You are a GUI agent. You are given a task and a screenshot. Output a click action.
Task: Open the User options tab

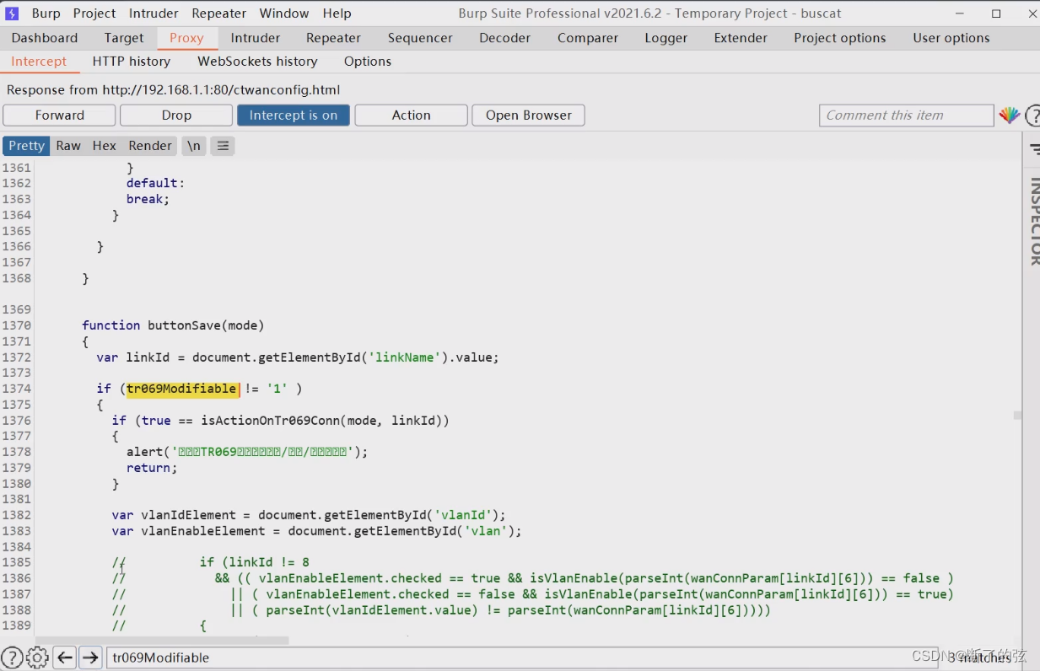tap(951, 38)
